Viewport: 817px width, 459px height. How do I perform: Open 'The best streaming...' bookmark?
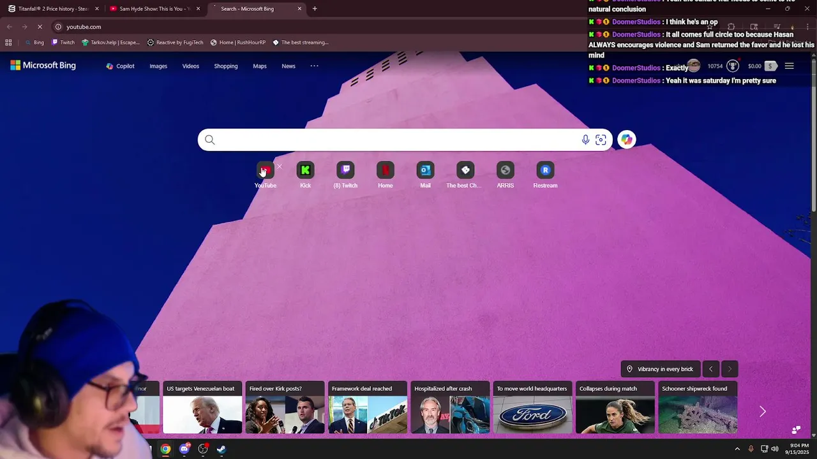point(300,43)
